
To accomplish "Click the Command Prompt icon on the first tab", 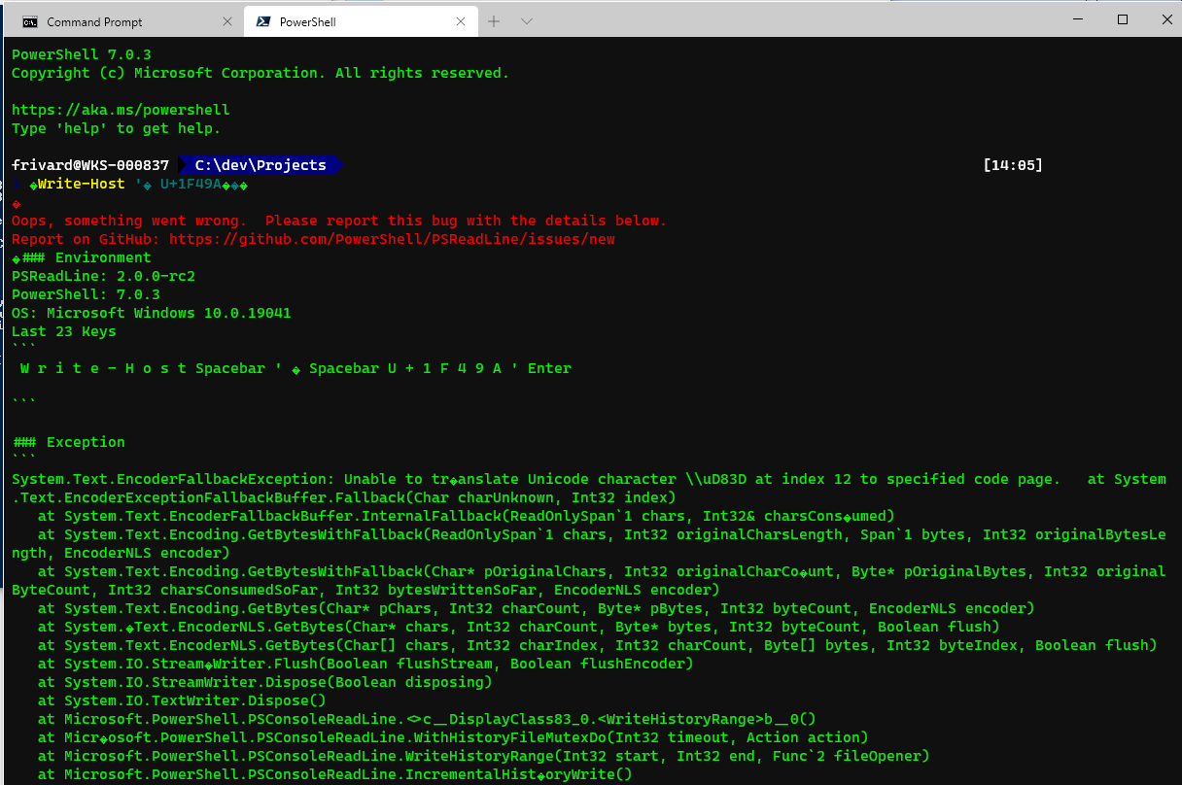I will click(29, 20).
